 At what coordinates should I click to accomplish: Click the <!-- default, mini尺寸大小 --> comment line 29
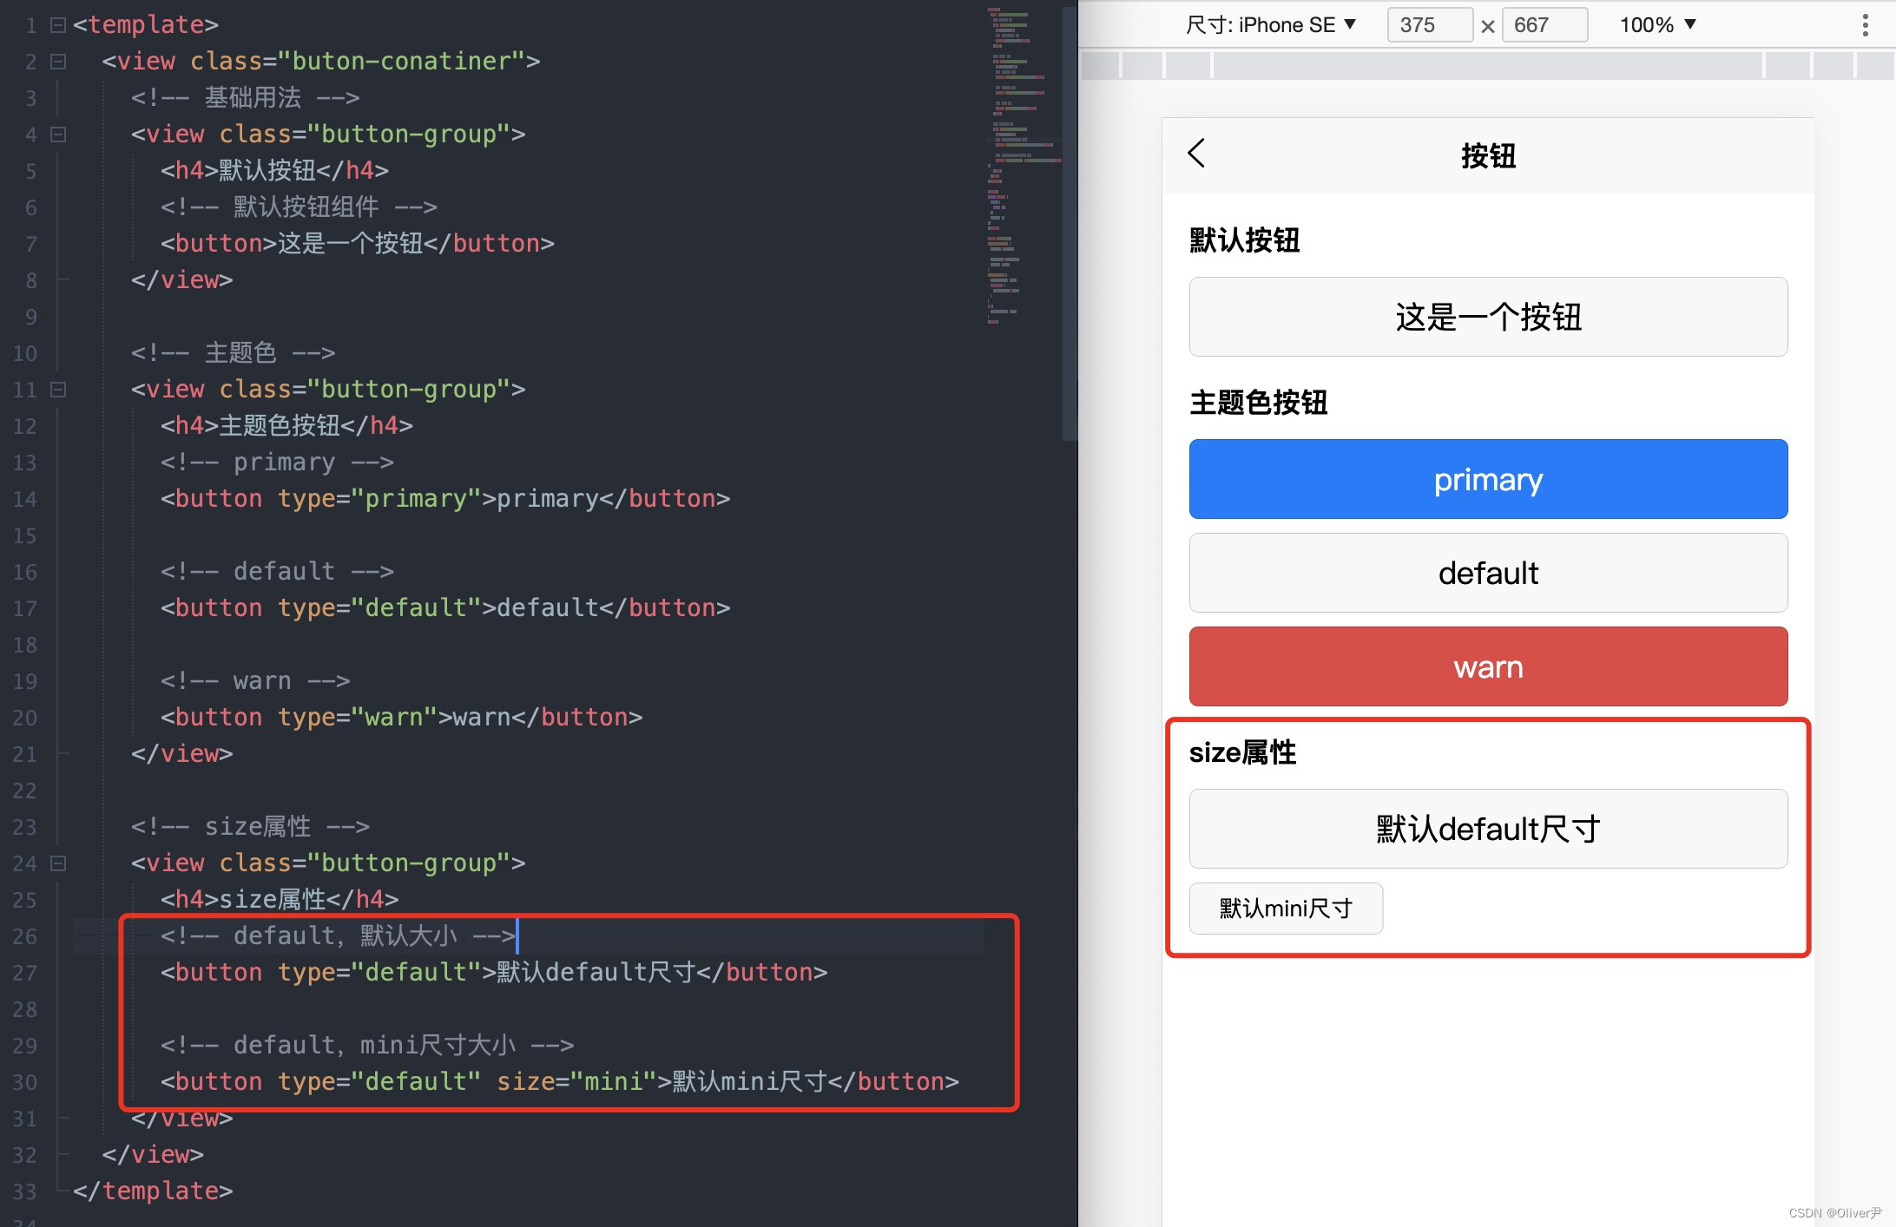tap(367, 1045)
